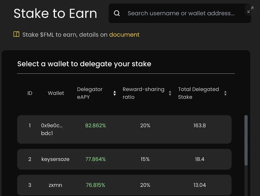Click the Wallet column header

click(56, 93)
